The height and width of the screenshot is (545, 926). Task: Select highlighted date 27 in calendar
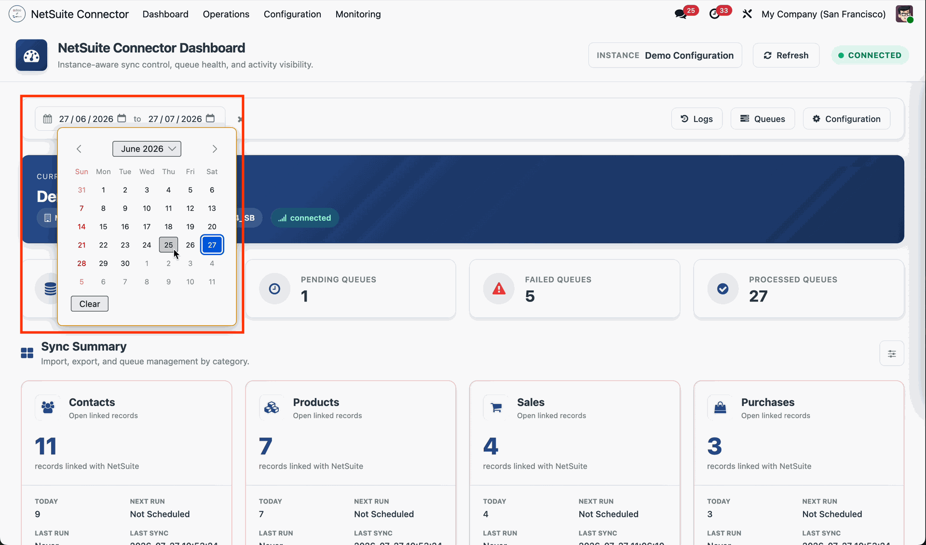(212, 245)
